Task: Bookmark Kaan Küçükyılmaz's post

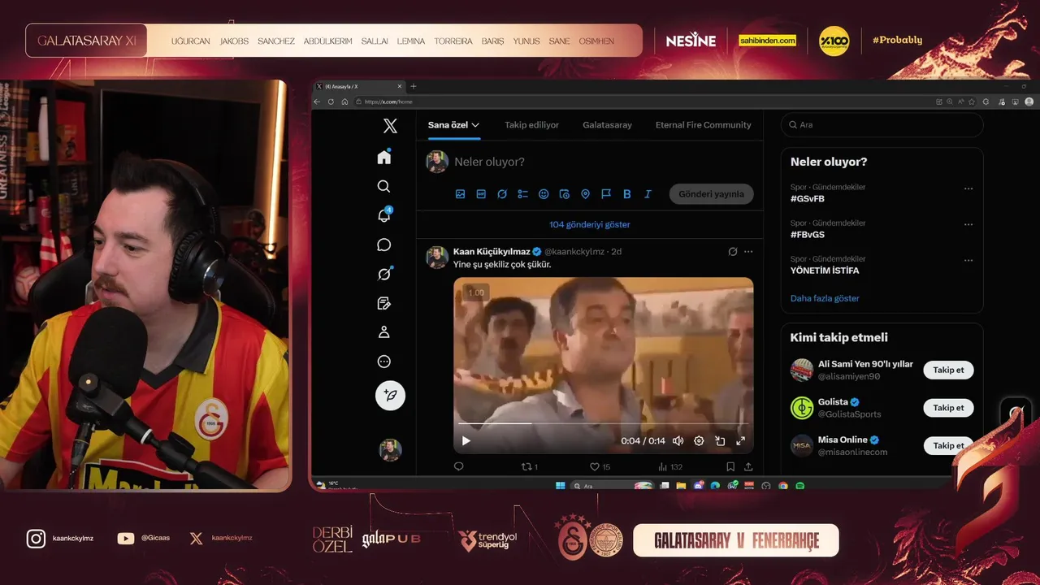Action: (x=730, y=466)
